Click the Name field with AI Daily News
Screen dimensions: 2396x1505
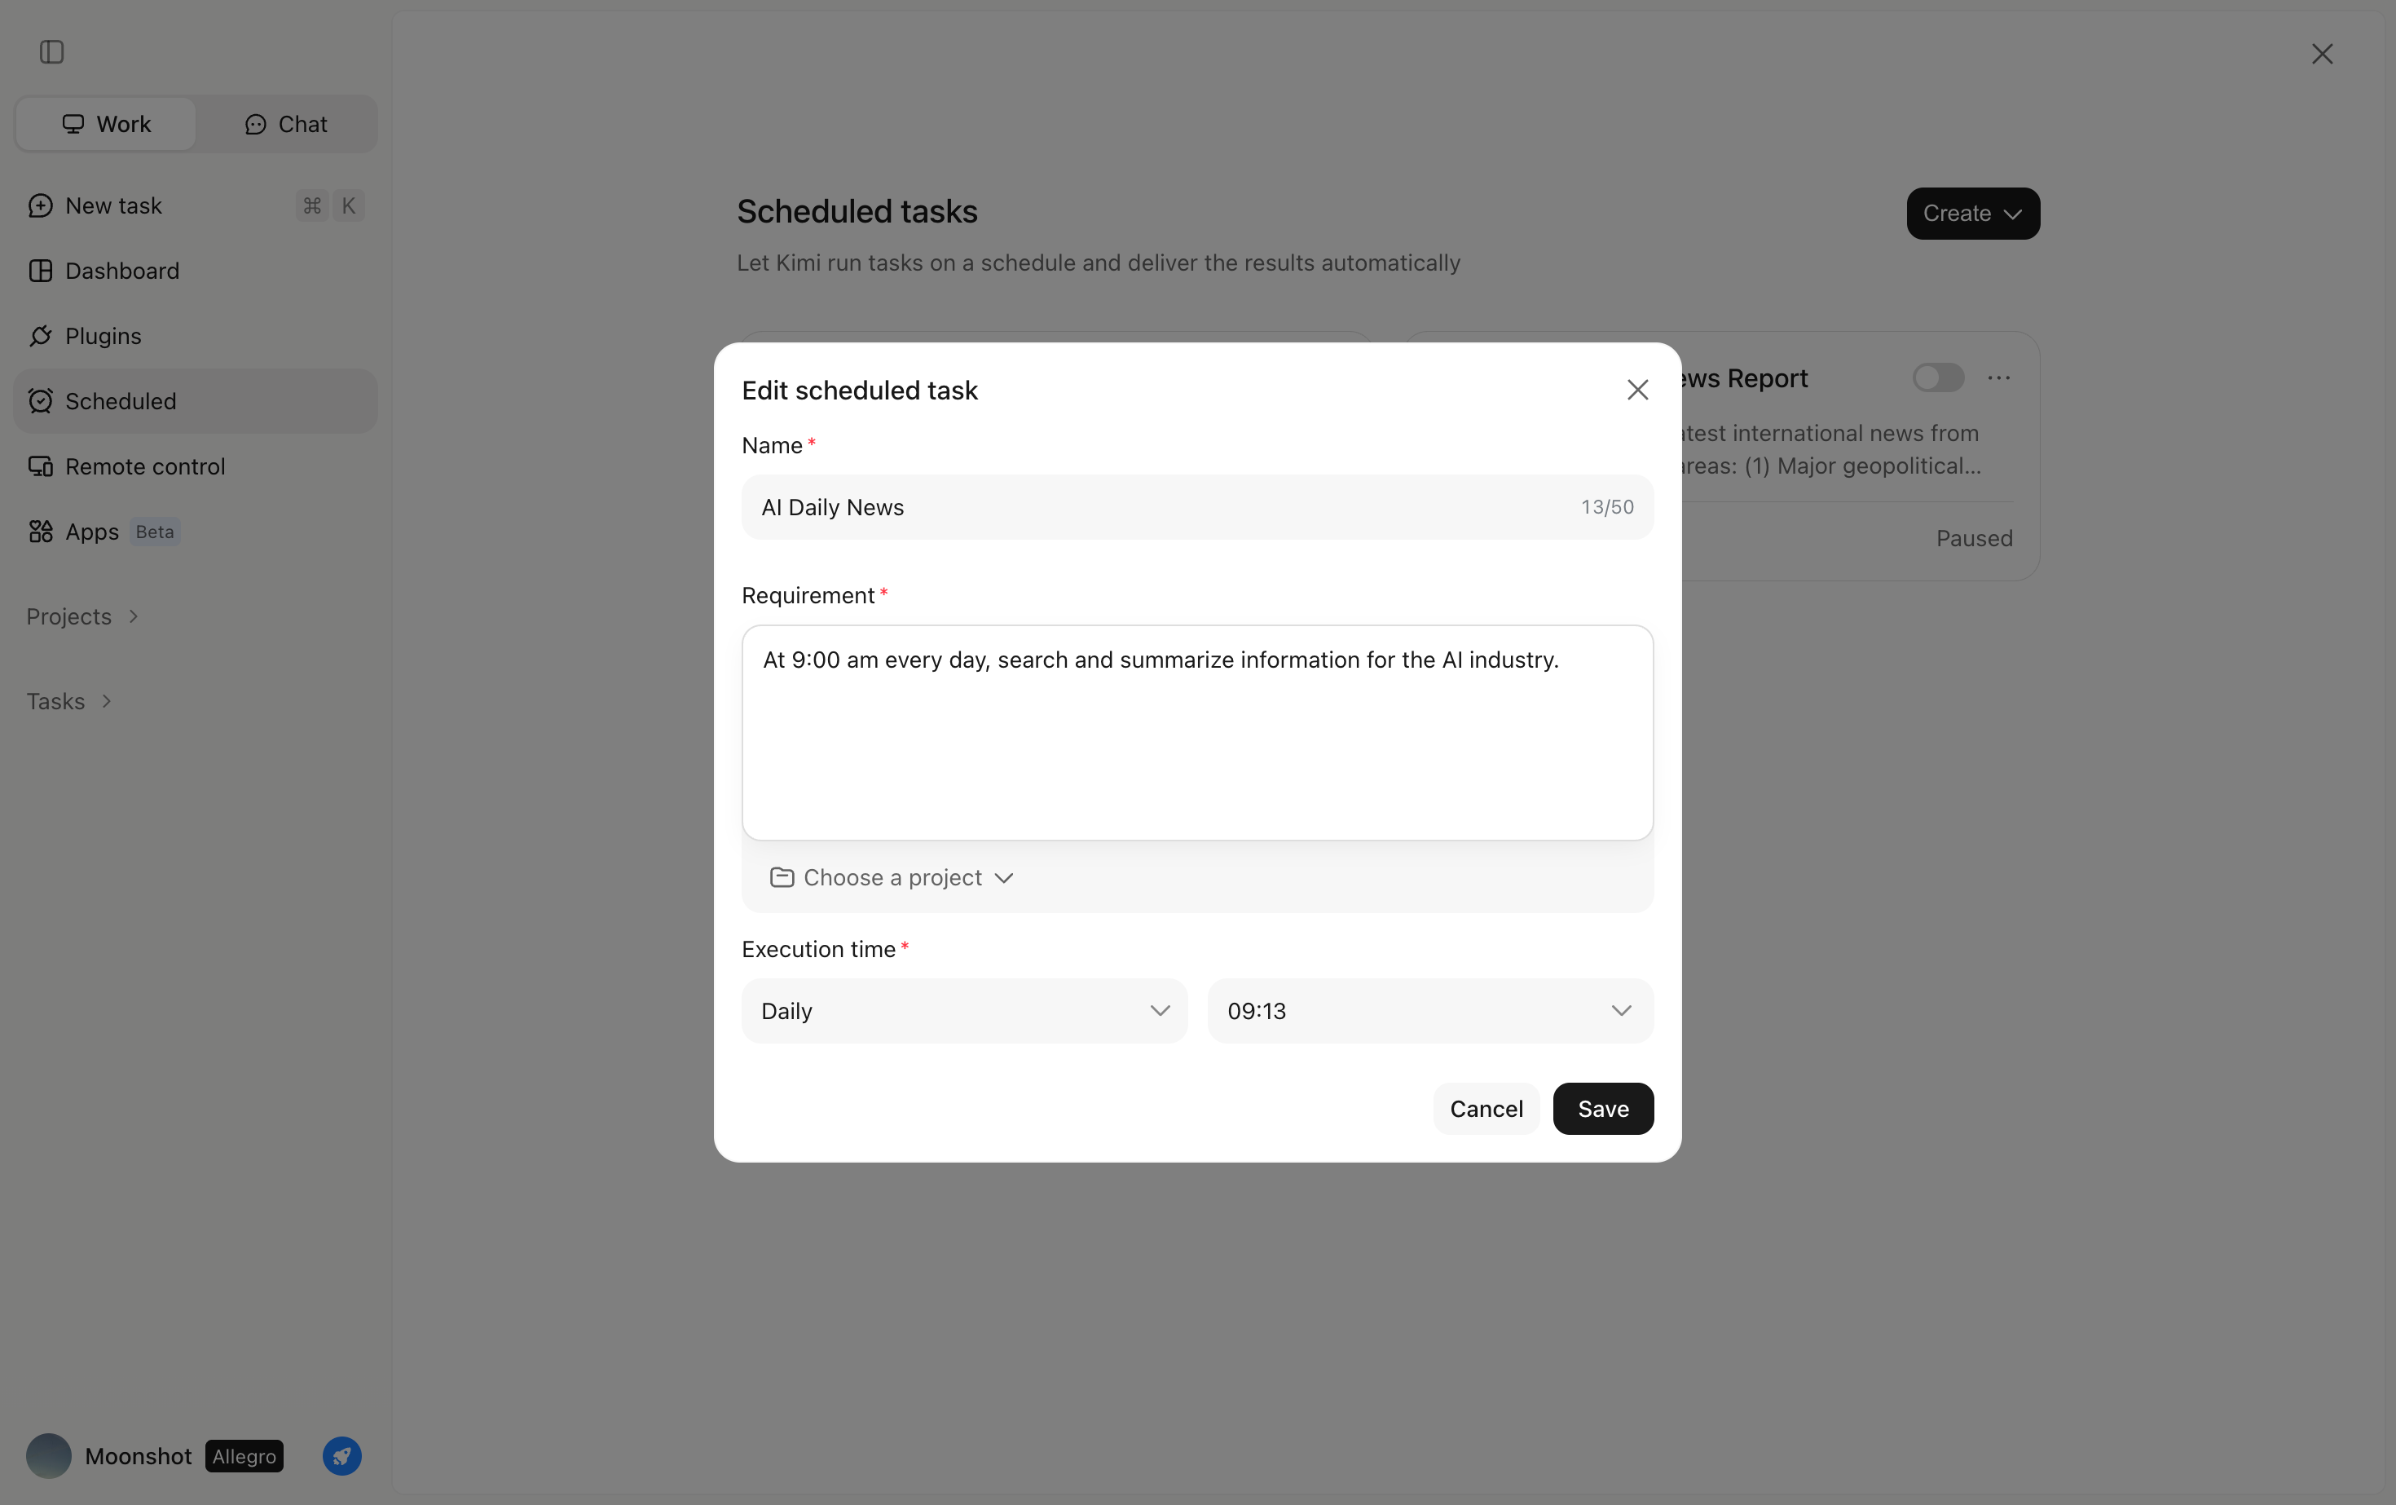tap(1197, 508)
